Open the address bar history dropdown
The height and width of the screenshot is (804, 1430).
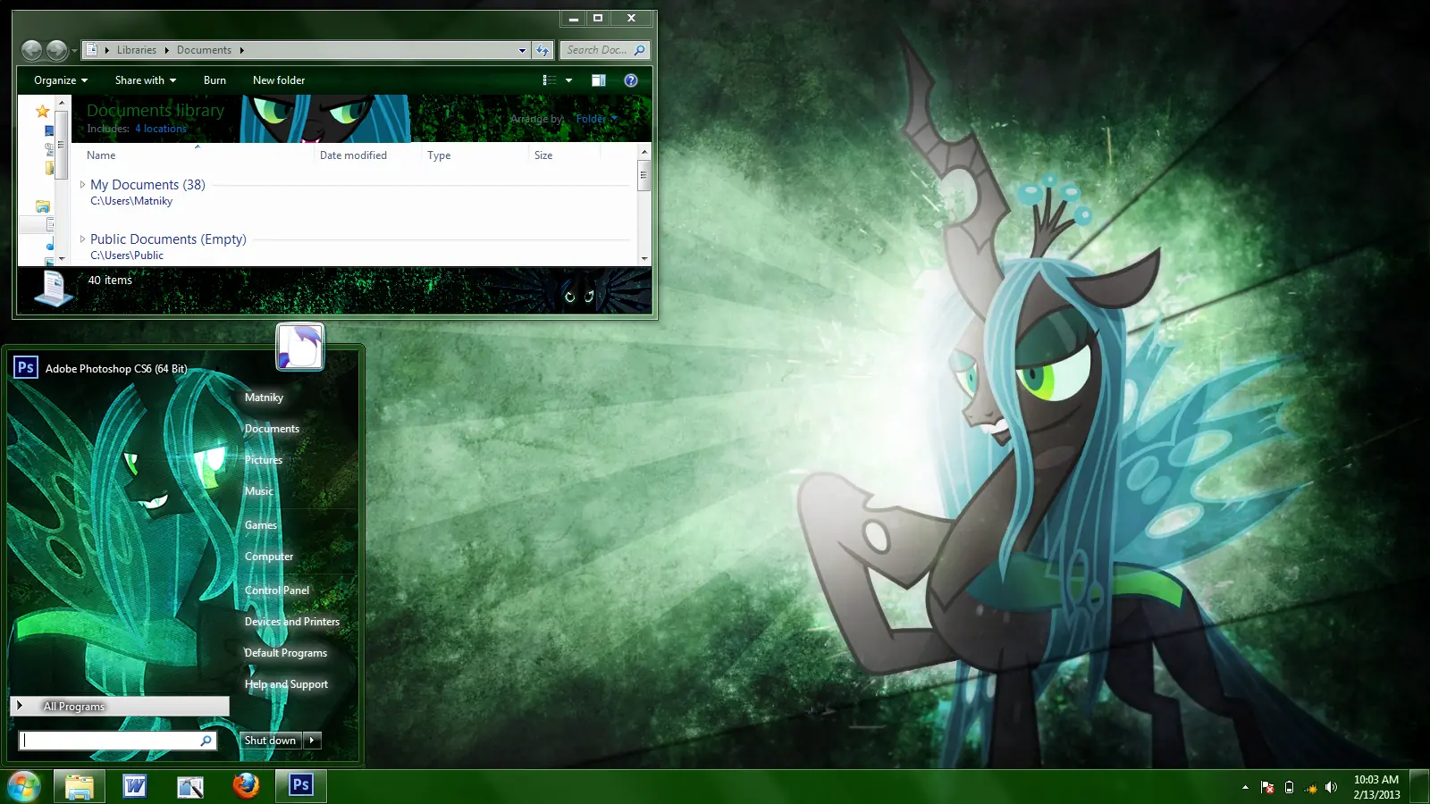pos(522,51)
